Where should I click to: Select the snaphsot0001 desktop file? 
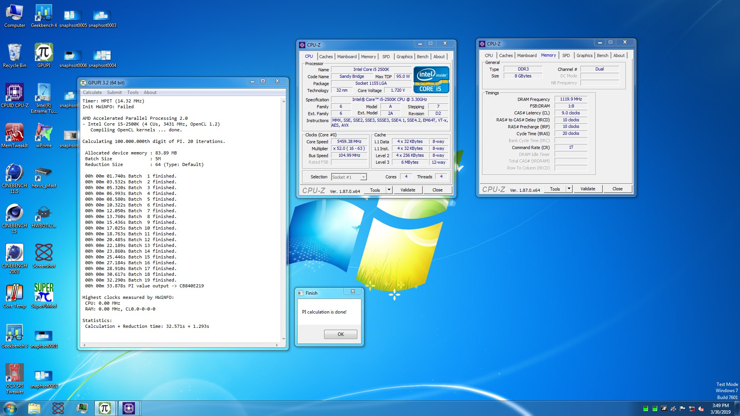[x=44, y=339]
